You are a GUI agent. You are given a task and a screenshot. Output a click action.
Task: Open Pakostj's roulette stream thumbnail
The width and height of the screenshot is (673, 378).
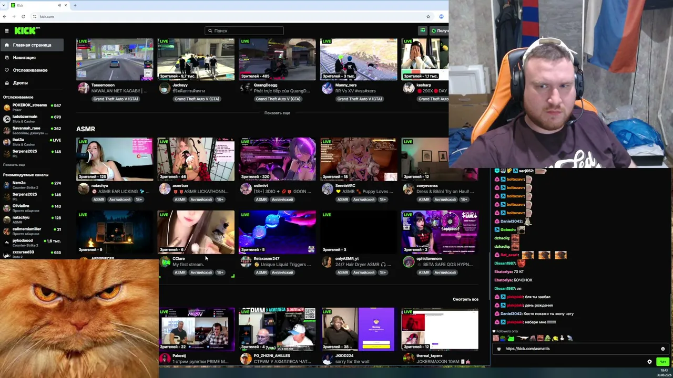tap(196, 329)
